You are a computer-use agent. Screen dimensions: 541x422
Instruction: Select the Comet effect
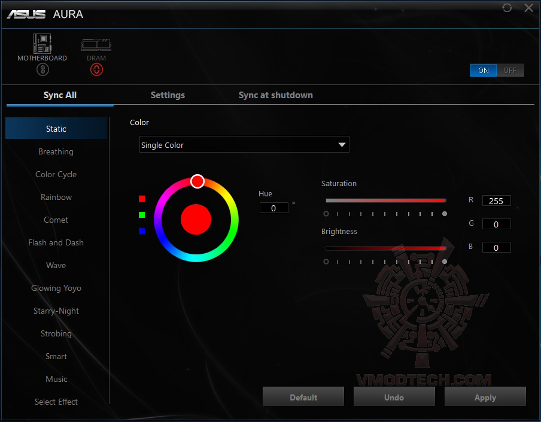(56, 220)
